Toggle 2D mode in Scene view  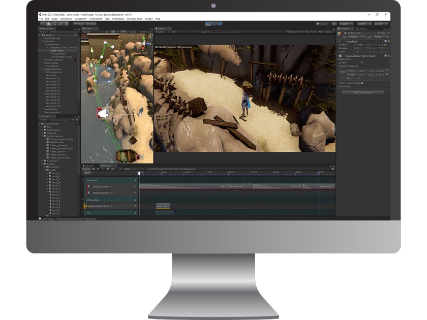107,32
